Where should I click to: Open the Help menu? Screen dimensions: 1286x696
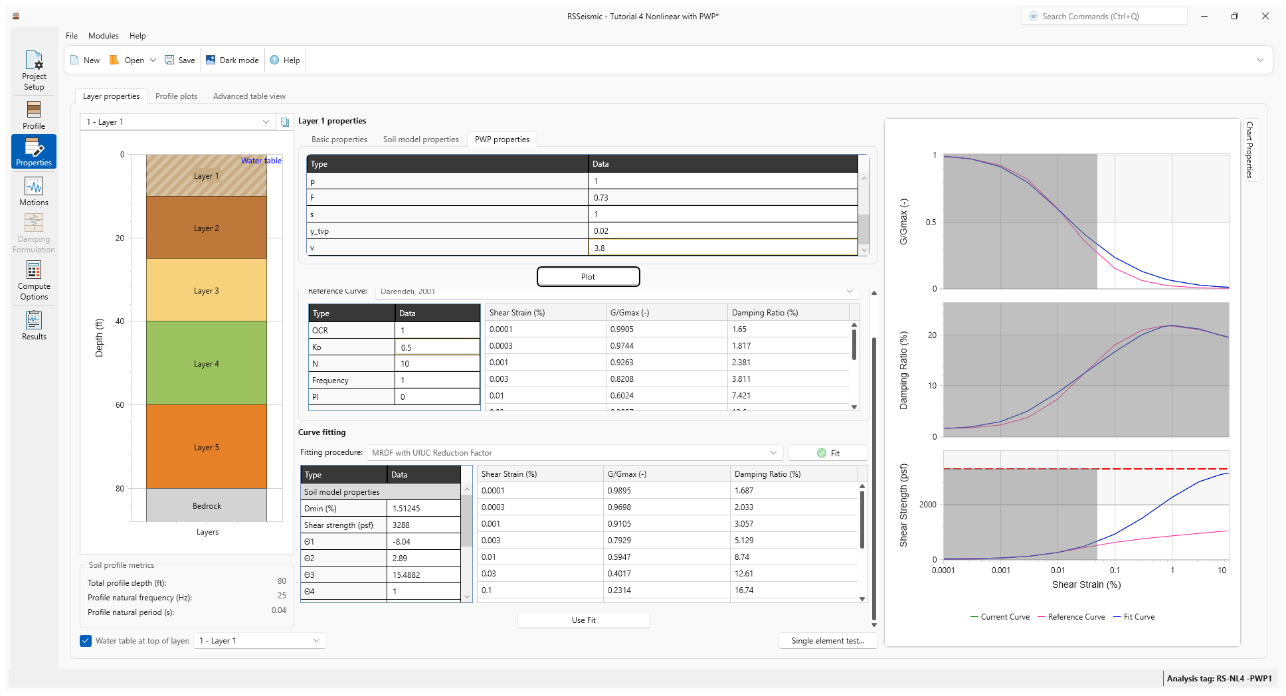(138, 36)
